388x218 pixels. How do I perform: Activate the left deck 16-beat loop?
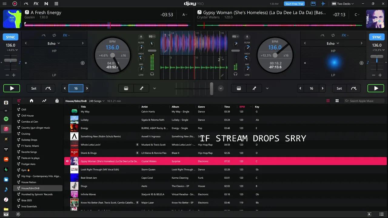point(76,88)
